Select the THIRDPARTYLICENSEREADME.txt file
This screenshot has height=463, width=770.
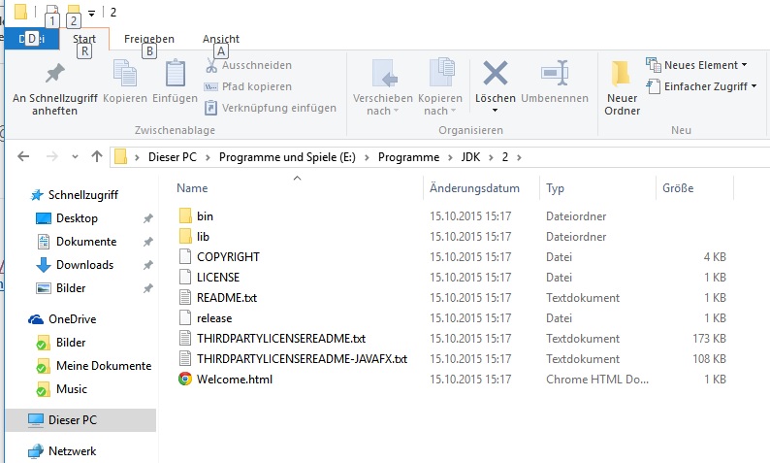[281, 339]
